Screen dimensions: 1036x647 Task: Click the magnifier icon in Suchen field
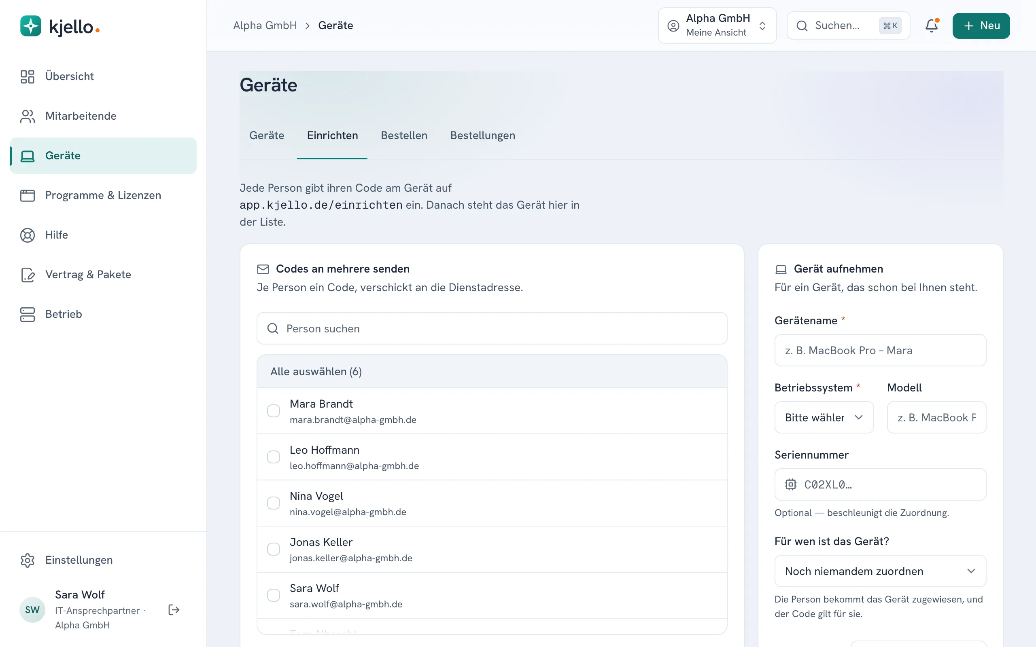[802, 25]
